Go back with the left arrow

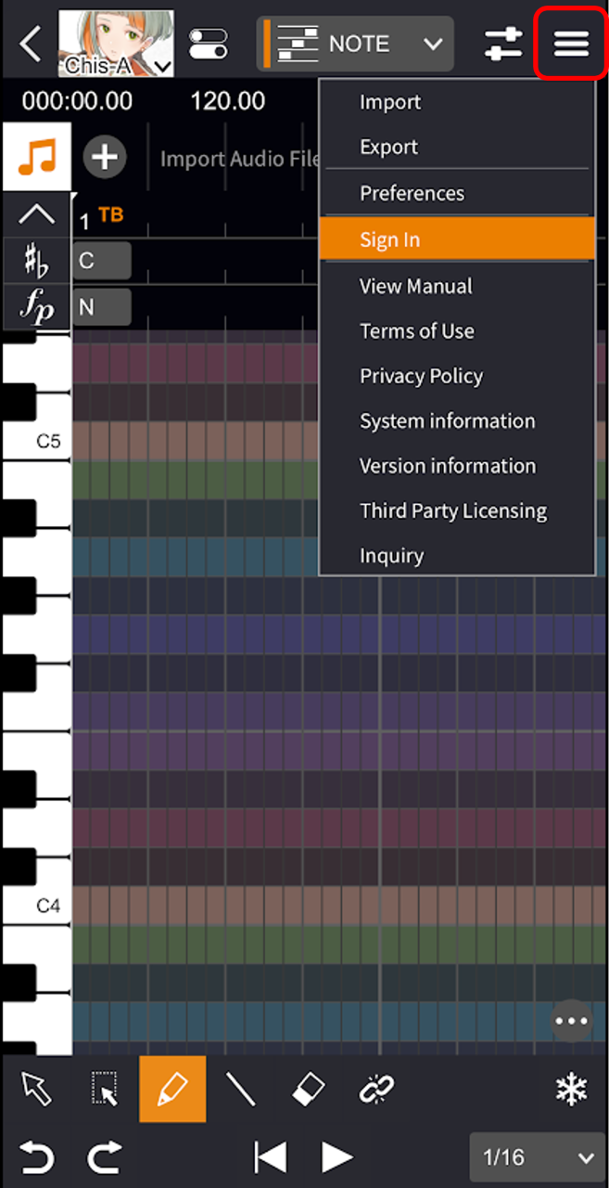click(30, 44)
